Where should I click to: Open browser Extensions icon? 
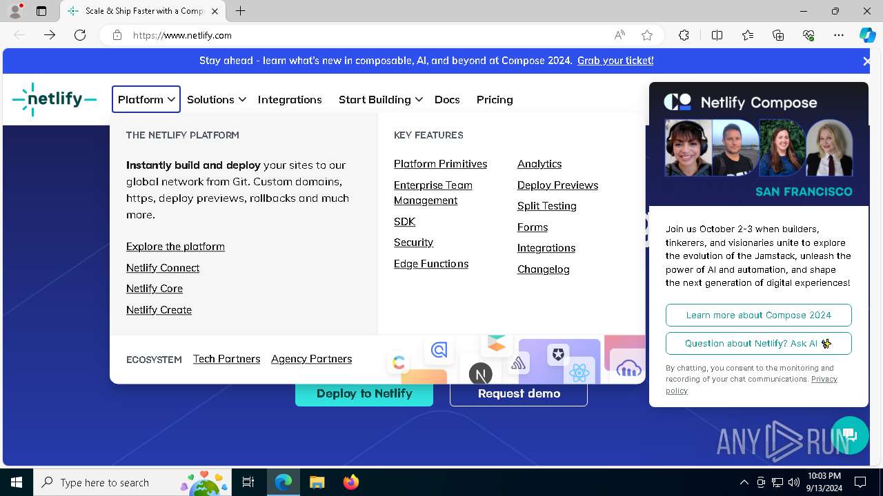click(x=684, y=35)
